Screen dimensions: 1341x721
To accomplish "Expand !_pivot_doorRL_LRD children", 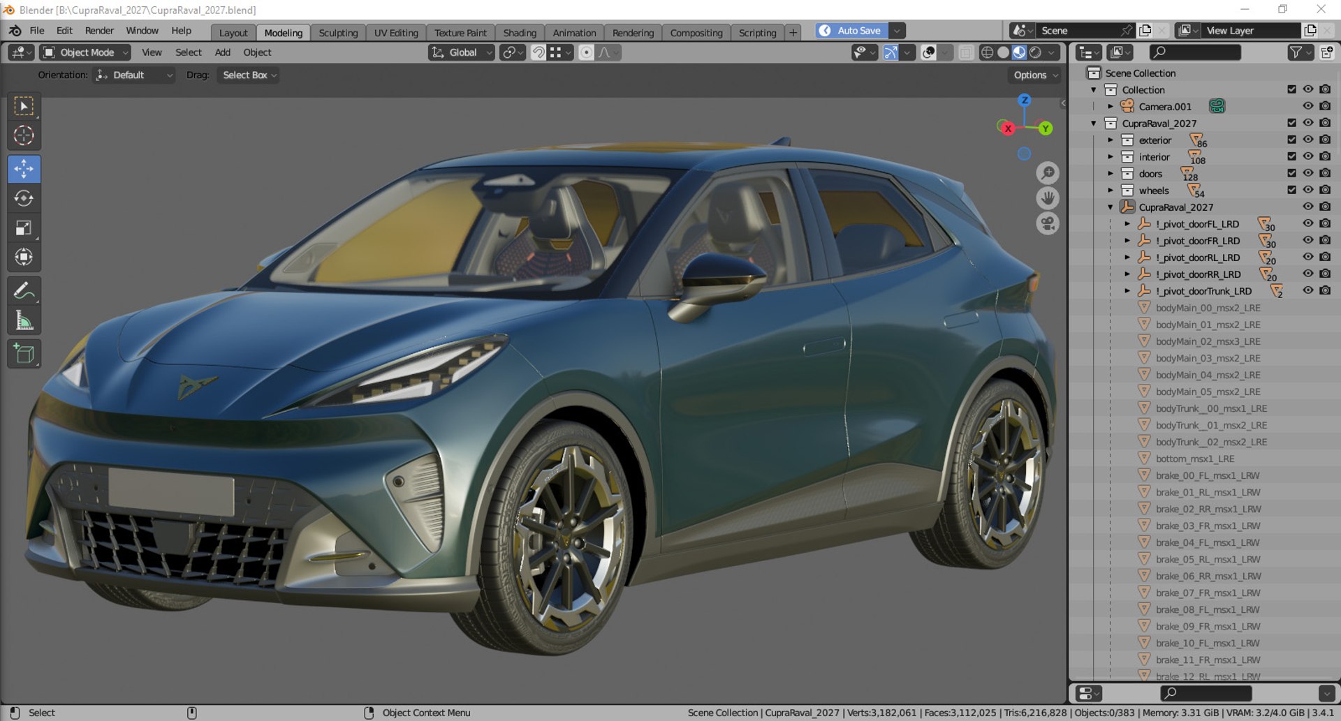I will click(1127, 257).
